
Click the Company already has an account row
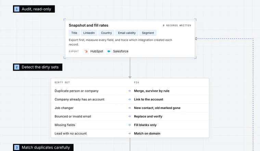[130, 99]
